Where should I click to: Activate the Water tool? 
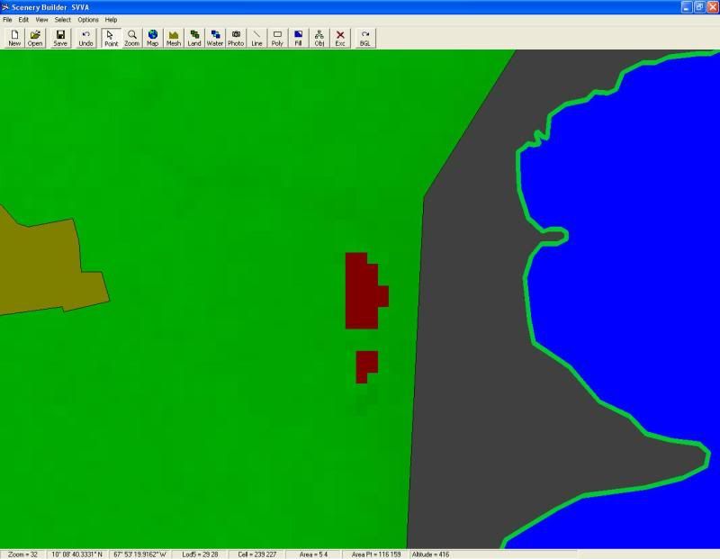[x=215, y=36]
